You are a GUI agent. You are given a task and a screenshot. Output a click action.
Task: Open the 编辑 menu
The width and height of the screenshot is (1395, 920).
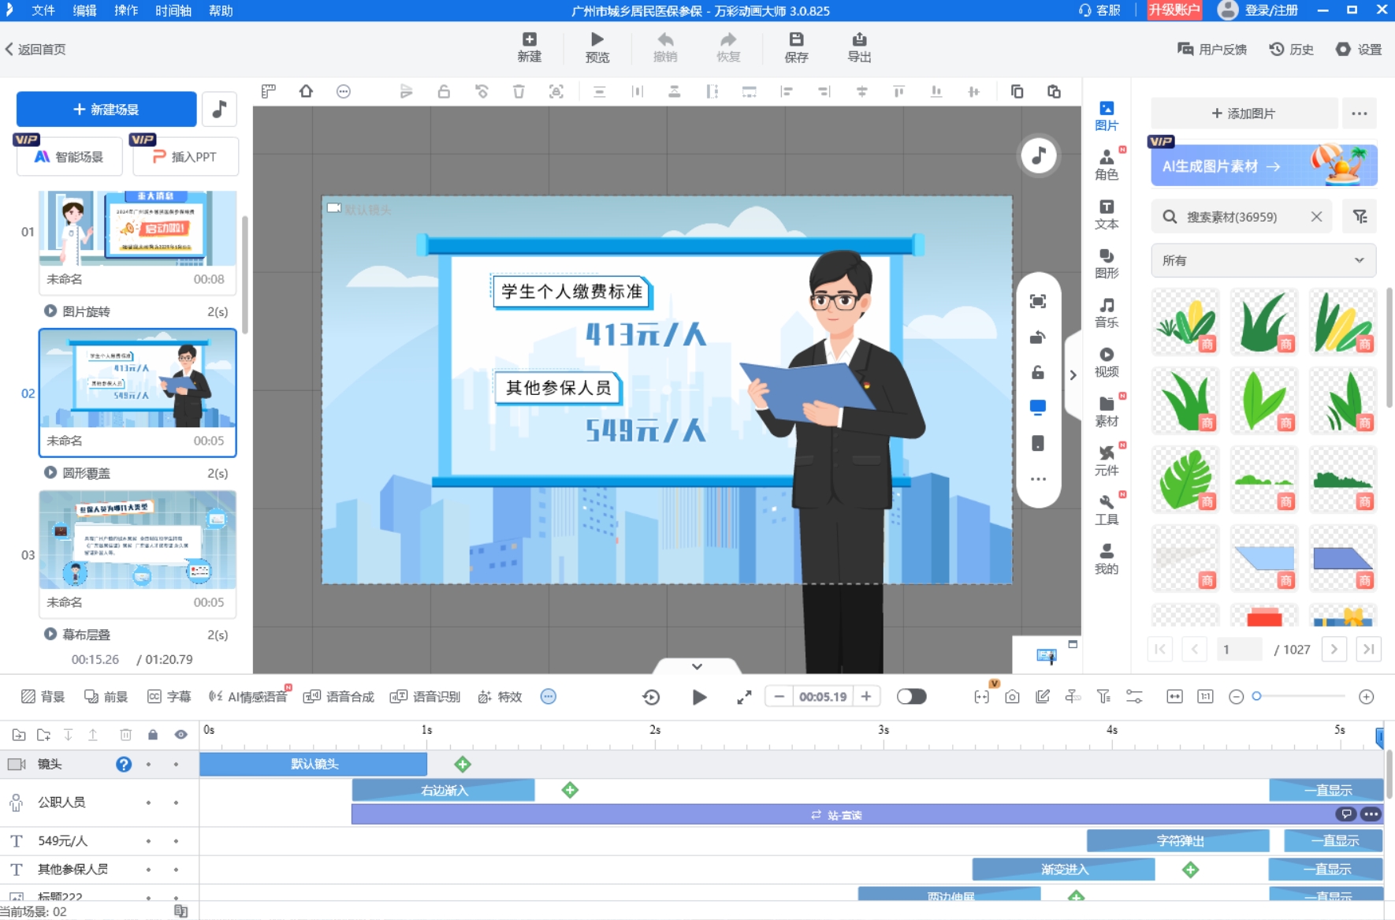coord(84,10)
